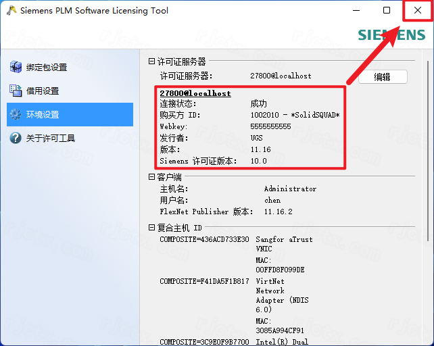Click the 环境设置 gear icon
The height and width of the screenshot is (346, 434).
coord(15,114)
